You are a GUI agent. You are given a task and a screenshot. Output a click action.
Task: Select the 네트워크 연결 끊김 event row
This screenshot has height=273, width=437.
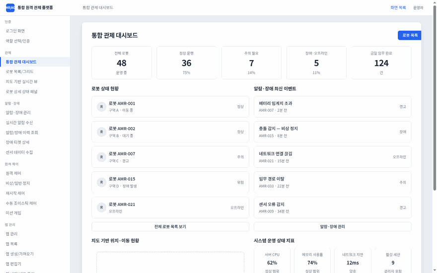click(333, 157)
